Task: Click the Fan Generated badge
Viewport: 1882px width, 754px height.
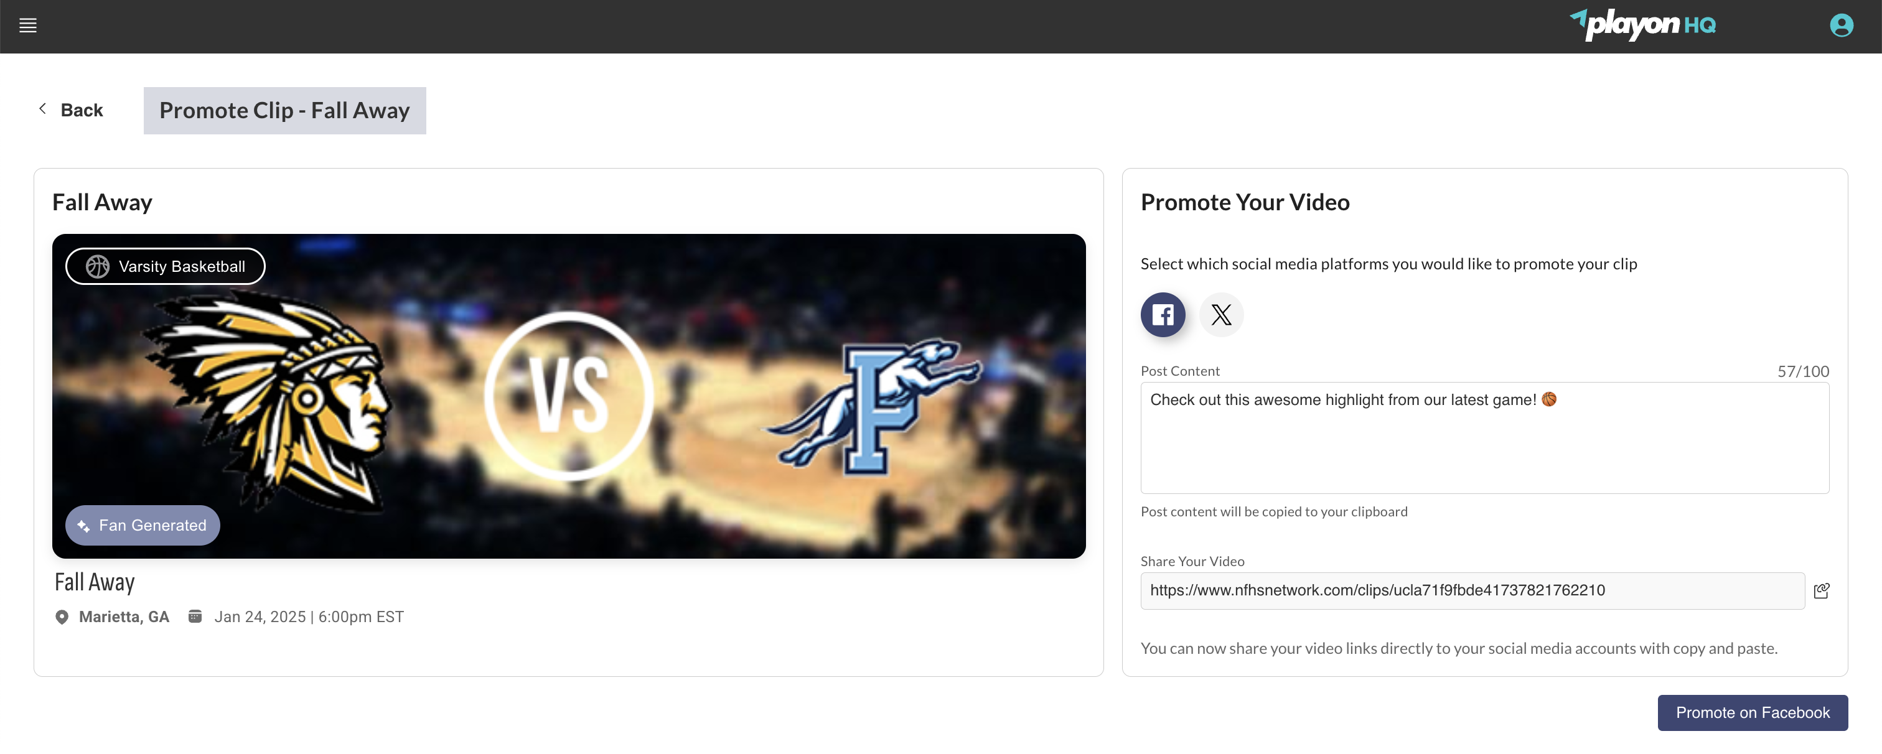Action: (143, 525)
